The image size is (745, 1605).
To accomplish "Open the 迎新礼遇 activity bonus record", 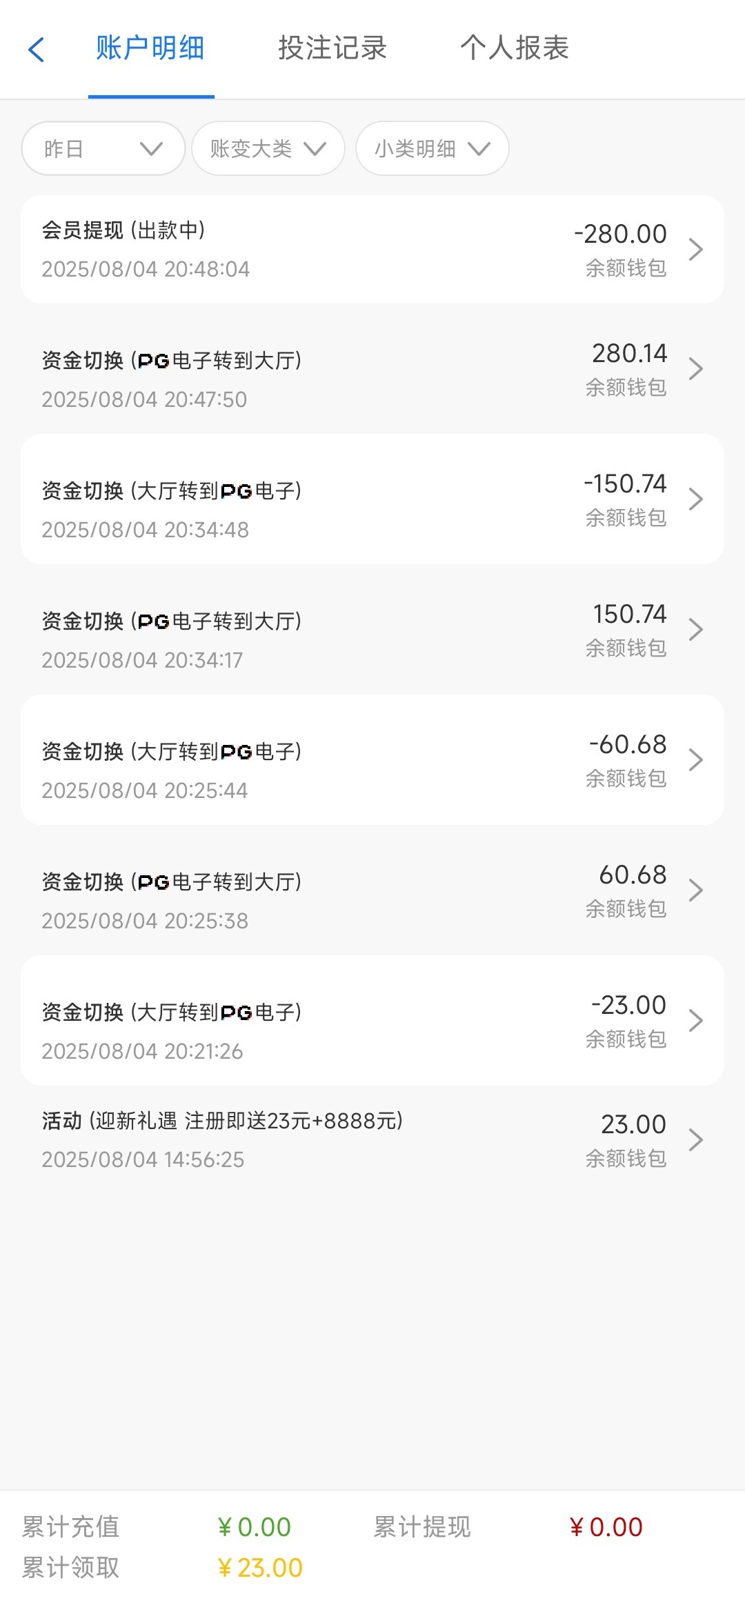I will point(276,1139).
